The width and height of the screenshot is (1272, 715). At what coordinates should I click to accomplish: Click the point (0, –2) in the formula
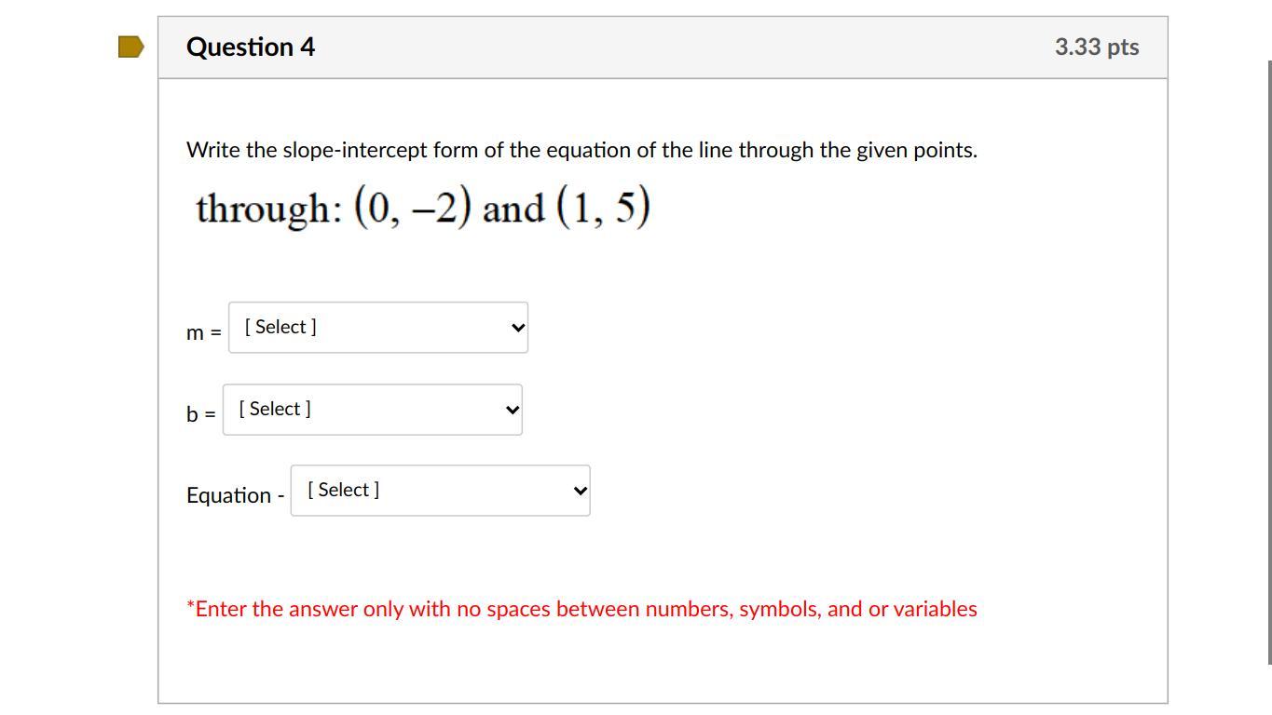click(x=413, y=208)
